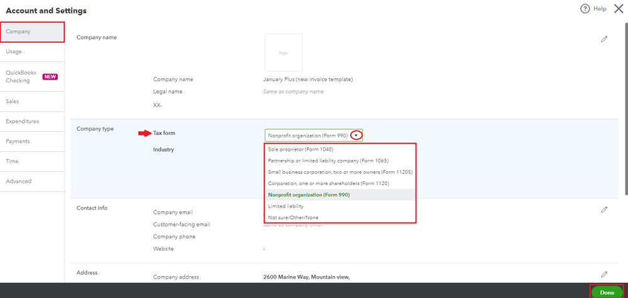628x298 pixels.
Task: Click the company logo placeholder
Action: click(x=284, y=52)
